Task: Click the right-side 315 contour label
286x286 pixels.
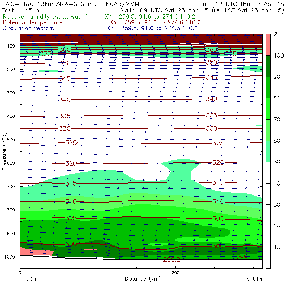Action: tap(218, 182)
